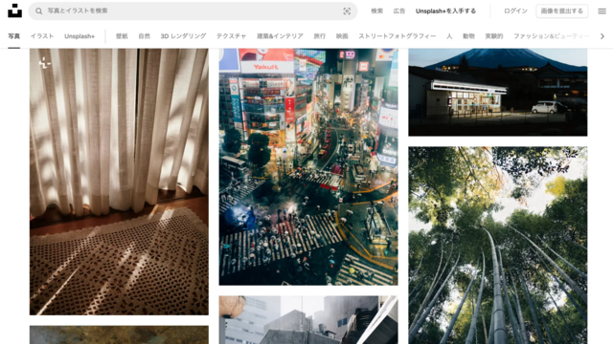This screenshot has height=344, width=613.
Task: Select the 写真 tab
Action: coord(13,36)
